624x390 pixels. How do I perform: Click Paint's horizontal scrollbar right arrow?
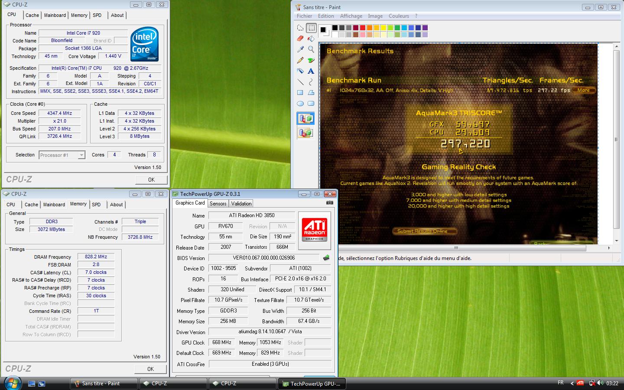pyautogui.click(x=609, y=248)
